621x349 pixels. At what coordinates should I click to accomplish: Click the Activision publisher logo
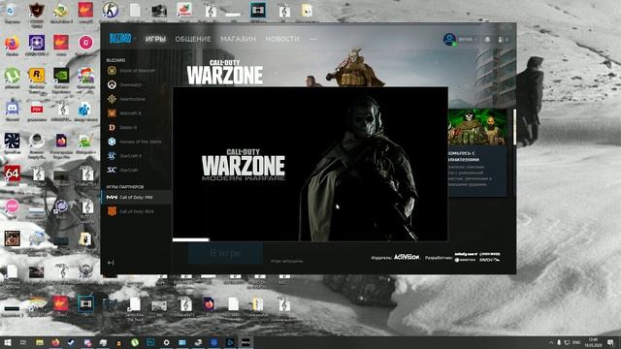click(x=407, y=257)
